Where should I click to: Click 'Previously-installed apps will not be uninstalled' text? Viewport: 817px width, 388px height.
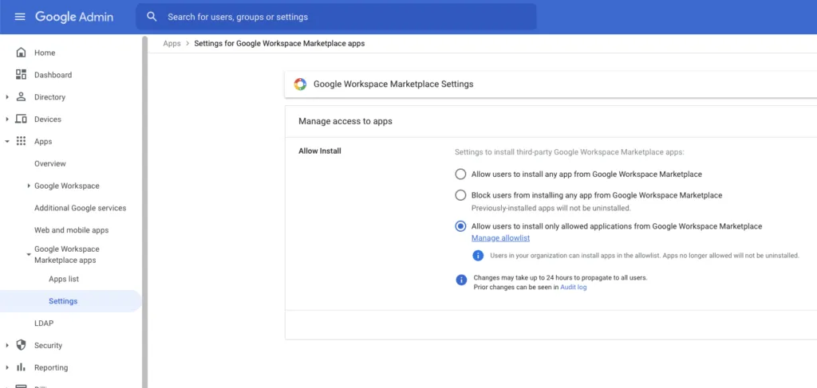point(551,208)
